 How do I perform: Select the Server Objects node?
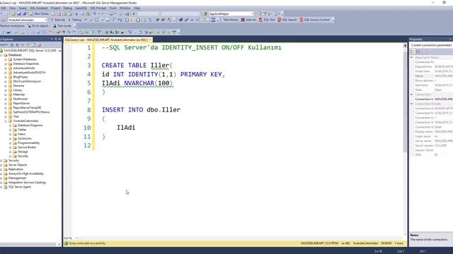click(18, 164)
